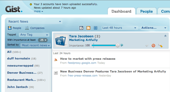Image resolution: width=170 pixels, height=92 pixels.
Task: Select John Jantsch in list
Action: (x=20, y=87)
